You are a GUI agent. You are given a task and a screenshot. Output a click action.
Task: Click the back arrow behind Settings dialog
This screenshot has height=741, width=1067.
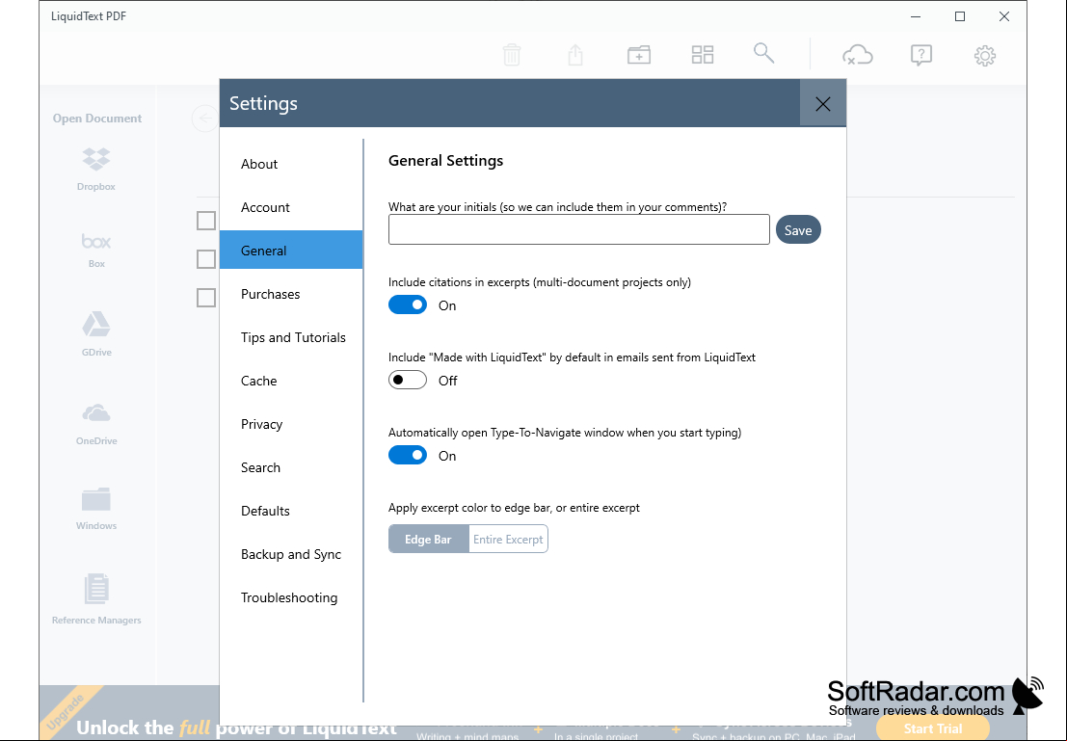[x=205, y=119]
